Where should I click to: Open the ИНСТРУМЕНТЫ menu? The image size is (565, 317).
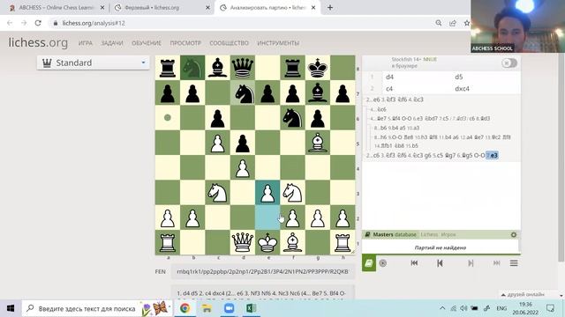click(278, 43)
